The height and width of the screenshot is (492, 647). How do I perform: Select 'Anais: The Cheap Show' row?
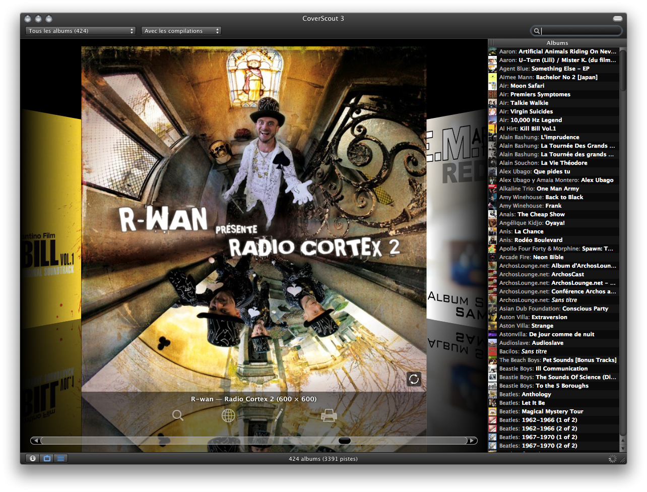coord(553,214)
